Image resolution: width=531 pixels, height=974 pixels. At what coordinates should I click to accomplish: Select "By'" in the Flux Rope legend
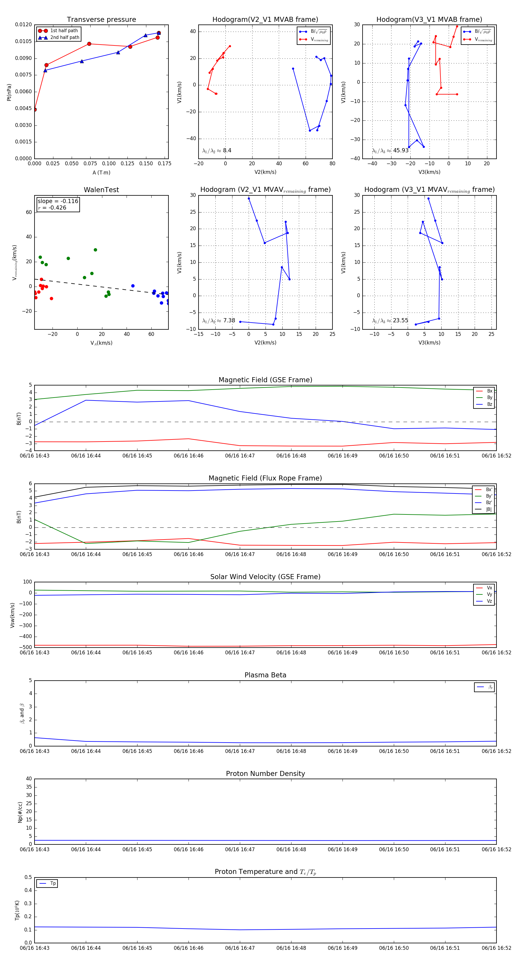tap(484, 496)
